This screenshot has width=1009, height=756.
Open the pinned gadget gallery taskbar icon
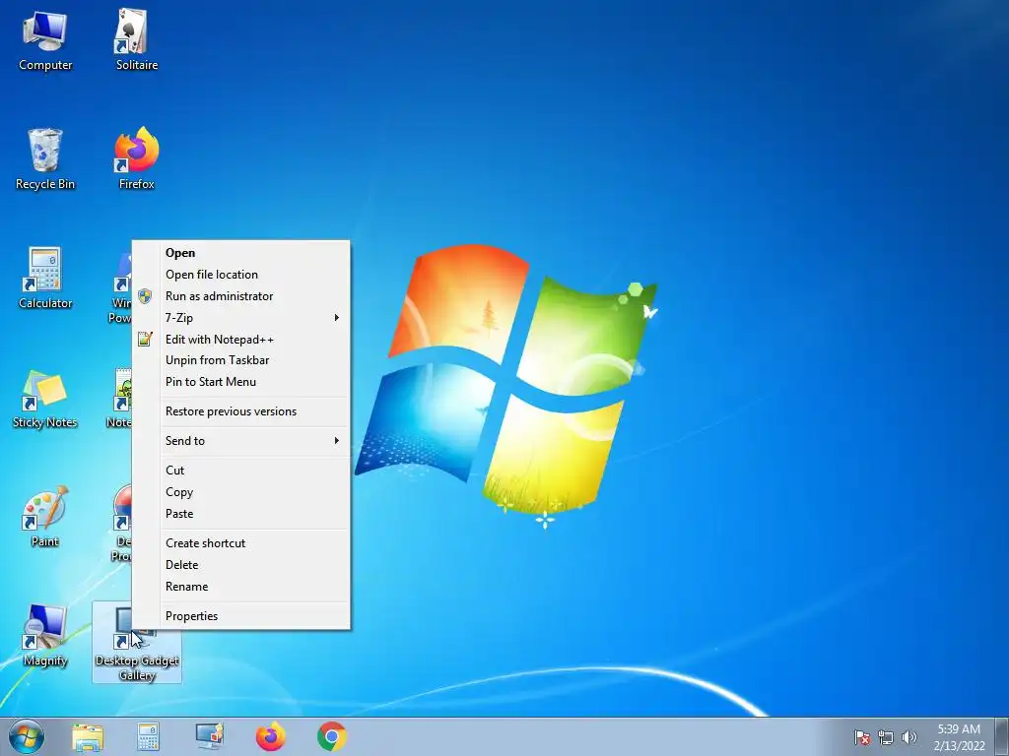209,736
